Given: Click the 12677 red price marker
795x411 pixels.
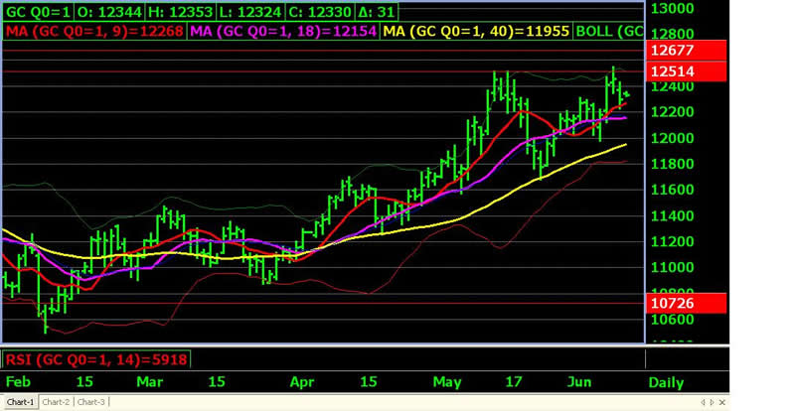Looking at the screenshot, I should pyautogui.click(x=686, y=50).
